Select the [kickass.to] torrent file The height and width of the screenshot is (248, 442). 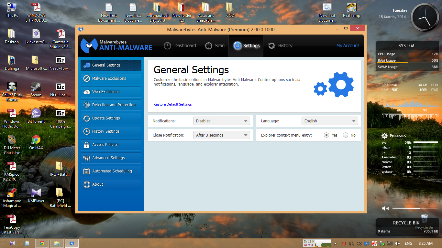pos(36,36)
